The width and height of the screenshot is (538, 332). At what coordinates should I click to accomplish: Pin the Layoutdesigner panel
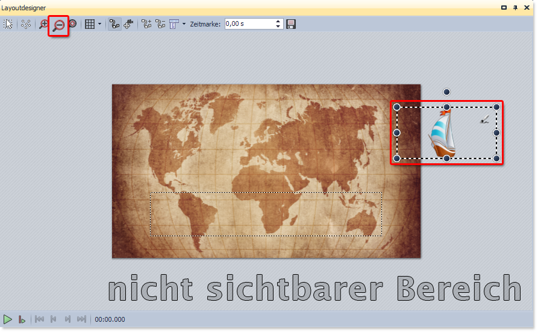[515, 8]
